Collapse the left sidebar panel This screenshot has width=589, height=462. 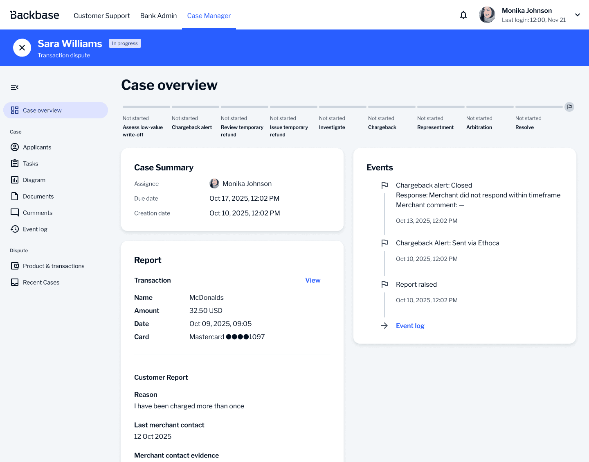coord(15,87)
